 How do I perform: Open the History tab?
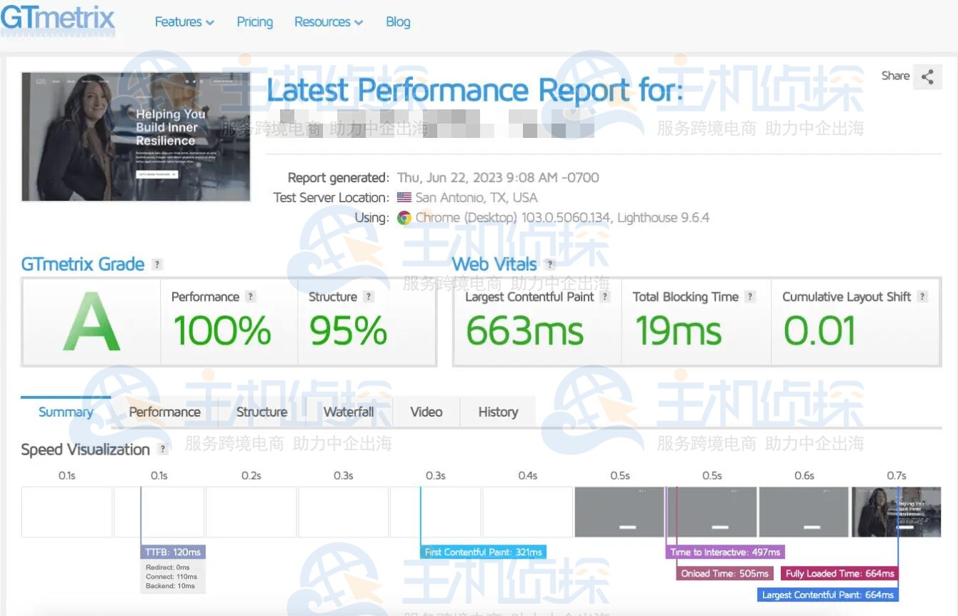498,412
